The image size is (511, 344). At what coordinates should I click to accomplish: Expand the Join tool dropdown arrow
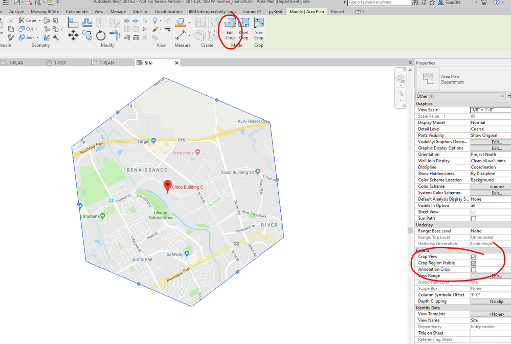pos(37,37)
